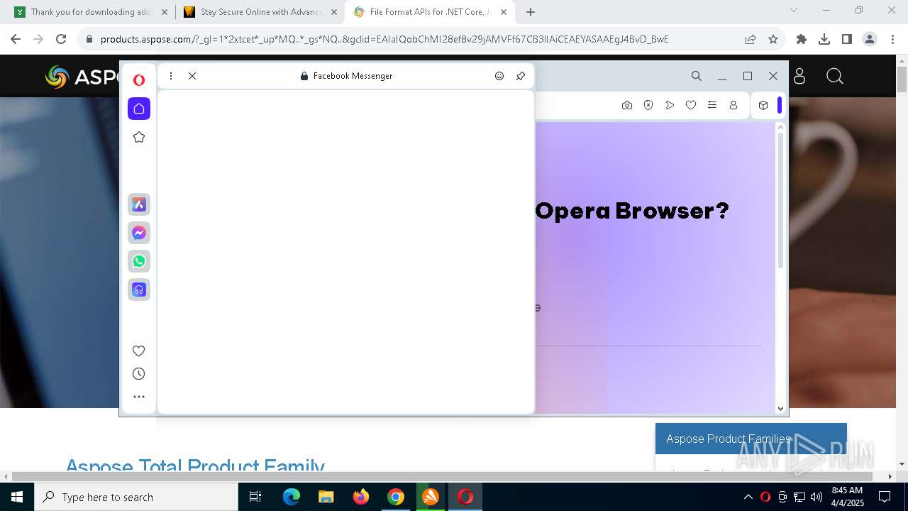This screenshot has width=908, height=511.
Task: Open Messenger panel kebab options menu
Action: pos(171,76)
